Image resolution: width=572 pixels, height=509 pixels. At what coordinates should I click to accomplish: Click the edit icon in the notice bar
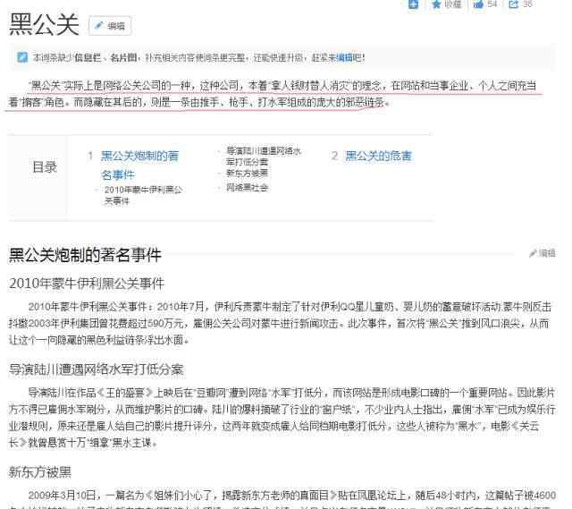(22, 57)
